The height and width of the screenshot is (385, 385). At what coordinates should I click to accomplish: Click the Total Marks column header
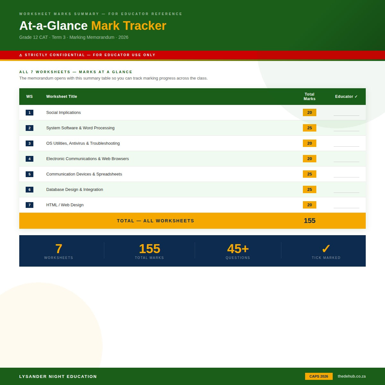[310, 97]
